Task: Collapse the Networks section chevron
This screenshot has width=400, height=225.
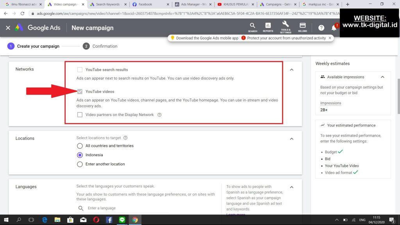Action: point(291,70)
